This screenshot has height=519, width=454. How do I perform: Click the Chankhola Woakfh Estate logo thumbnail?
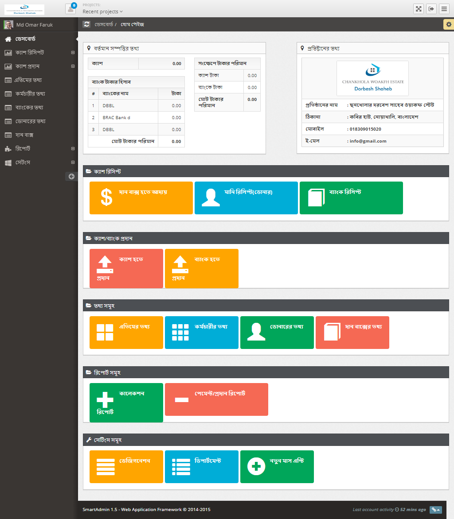coord(372,78)
